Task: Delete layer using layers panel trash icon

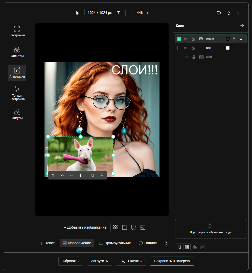Action: [x=187, y=247]
